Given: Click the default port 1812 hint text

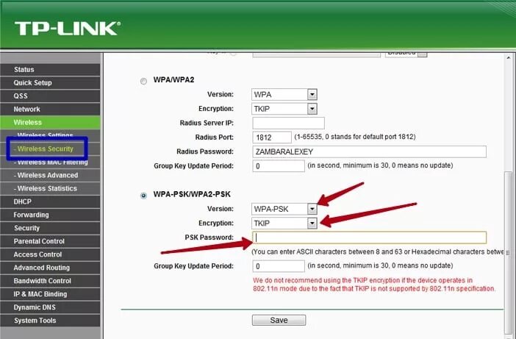Looking at the screenshot, I should [x=355, y=137].
